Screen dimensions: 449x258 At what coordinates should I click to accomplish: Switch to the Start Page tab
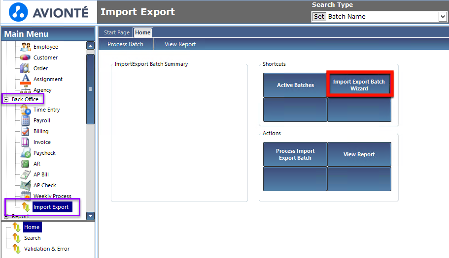(x=116, y=32)
